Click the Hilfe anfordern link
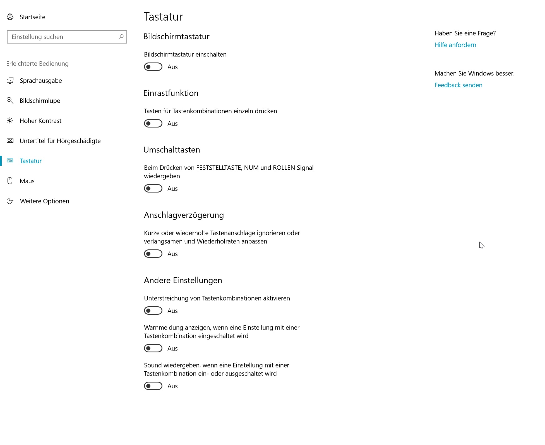 (455, 45)
